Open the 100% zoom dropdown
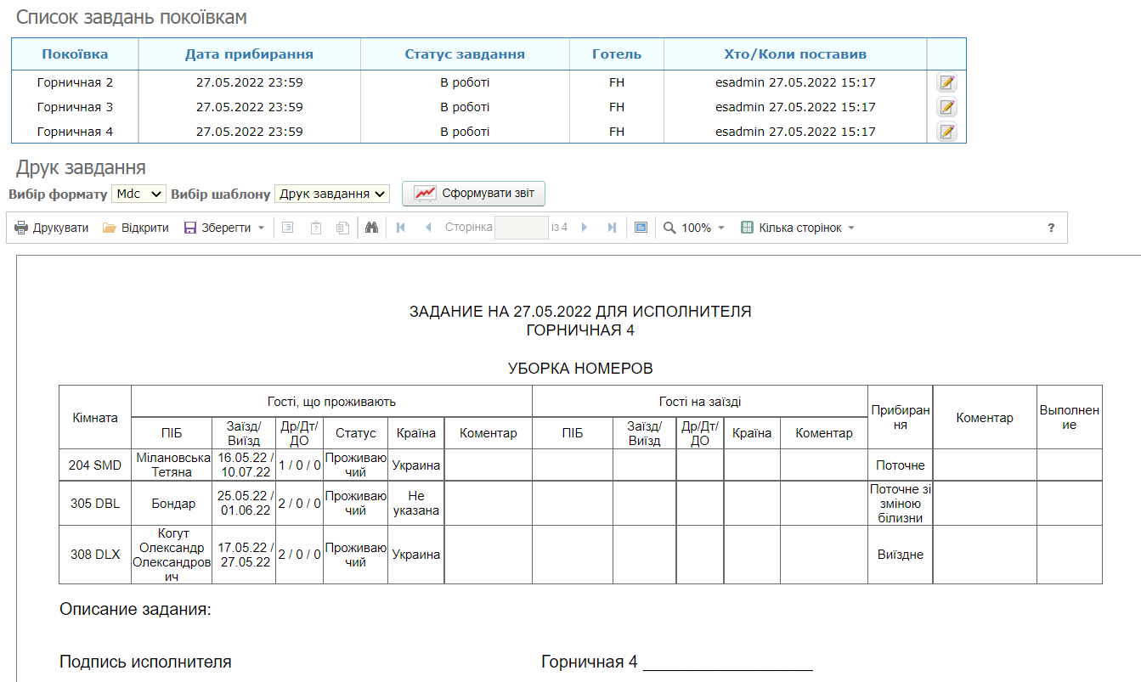 694,228
